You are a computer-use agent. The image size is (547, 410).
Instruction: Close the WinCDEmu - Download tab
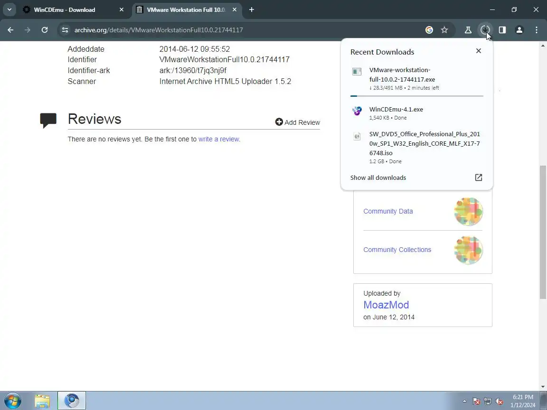pos(122,10)
